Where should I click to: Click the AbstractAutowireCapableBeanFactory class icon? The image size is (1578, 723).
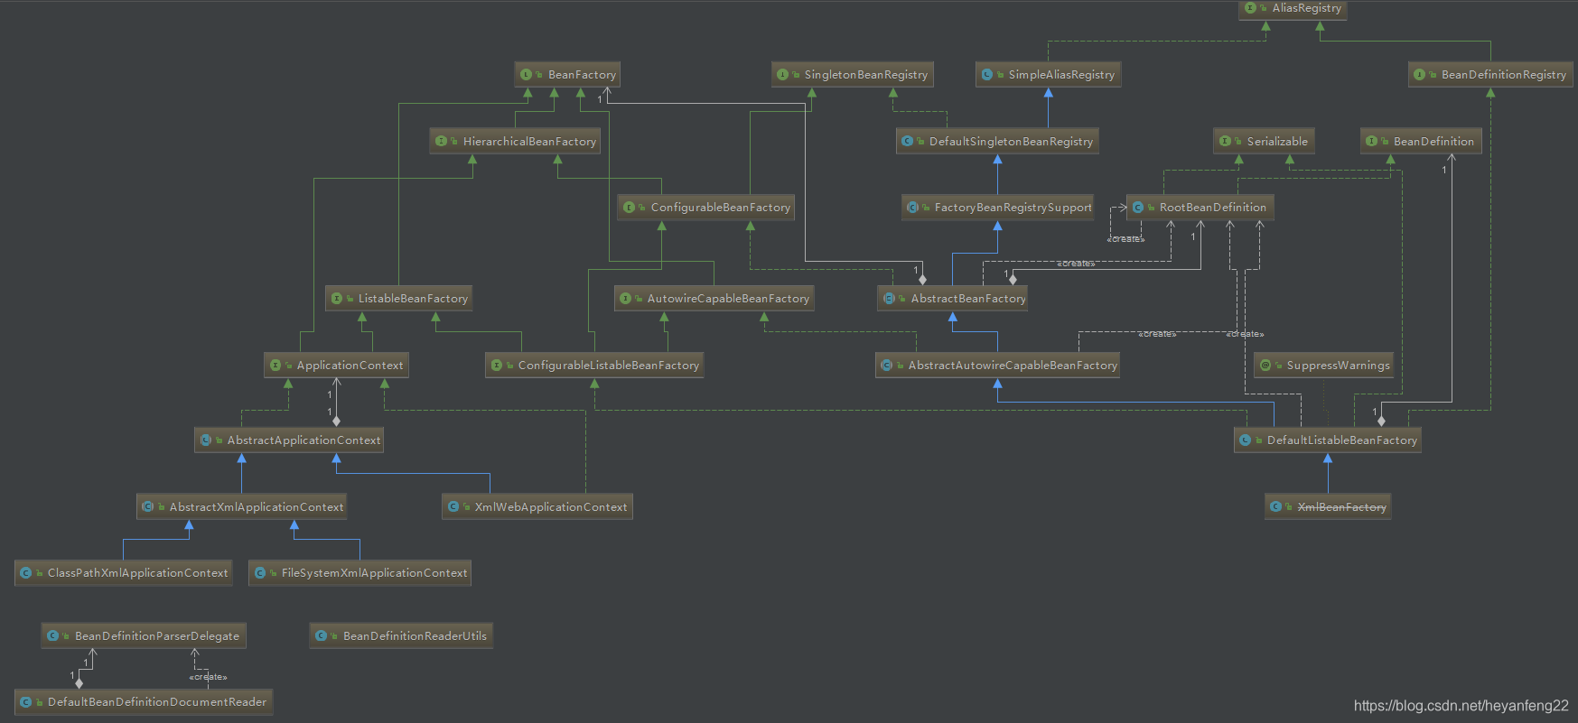[x=887, y=366]
